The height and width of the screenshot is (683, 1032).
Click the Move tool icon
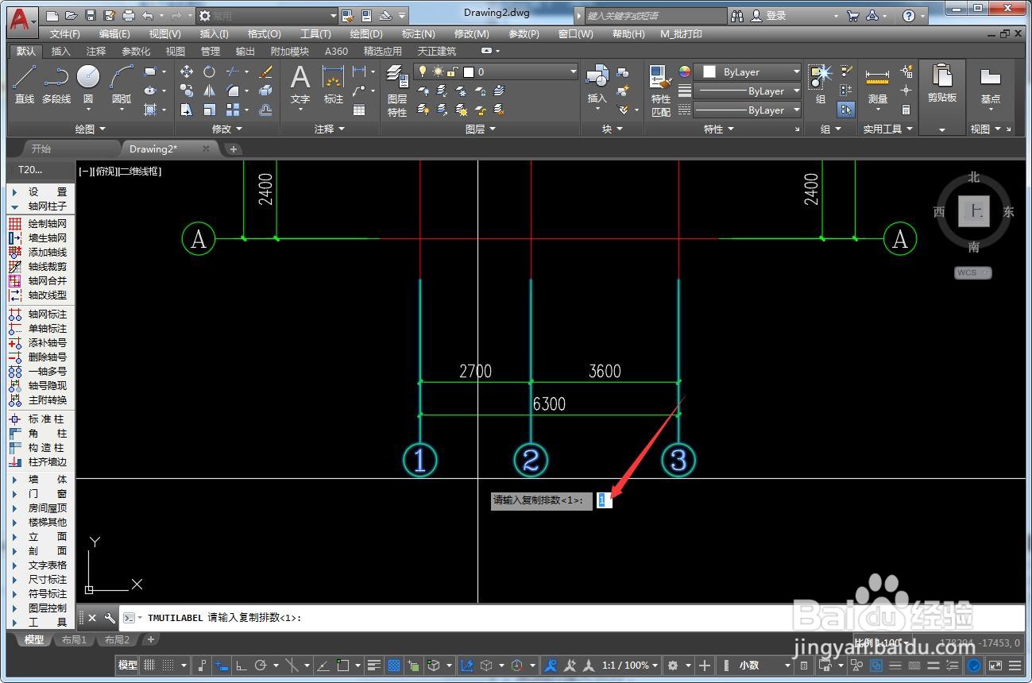[187, 71]
